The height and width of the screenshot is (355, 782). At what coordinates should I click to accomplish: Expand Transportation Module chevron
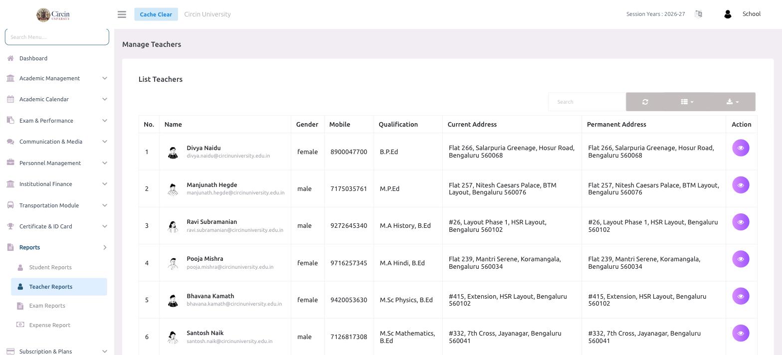tap(105, 205)
